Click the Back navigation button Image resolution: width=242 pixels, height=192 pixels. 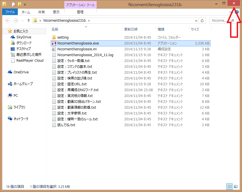pos(8,20)
